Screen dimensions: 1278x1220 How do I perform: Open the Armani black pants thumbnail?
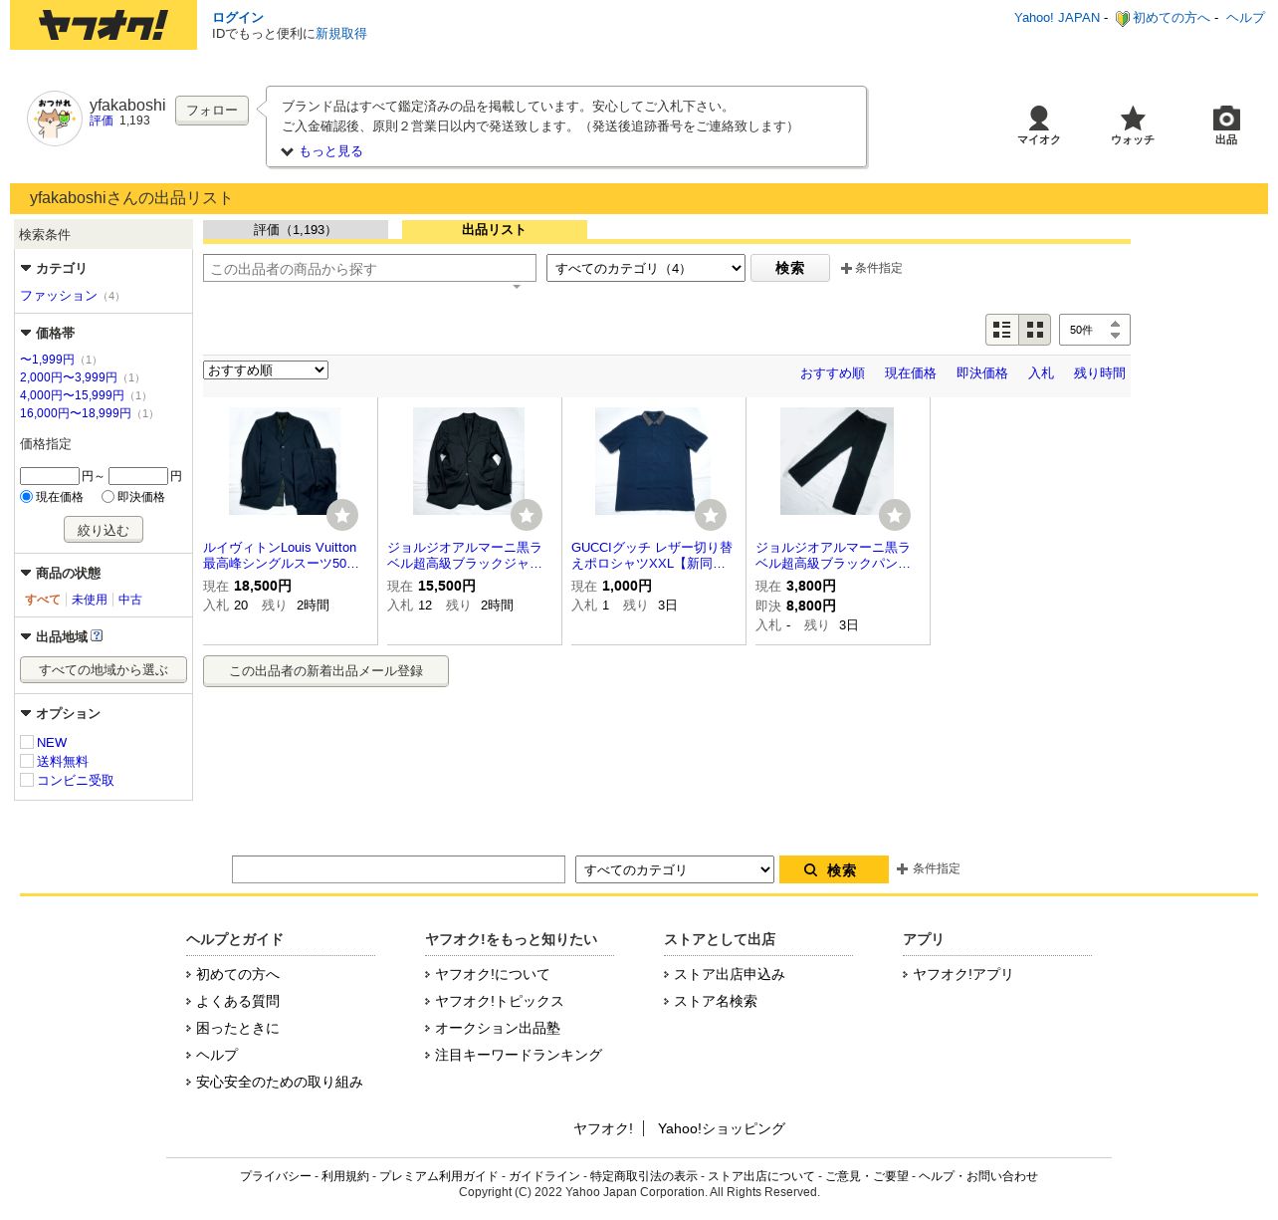point(837,461)
